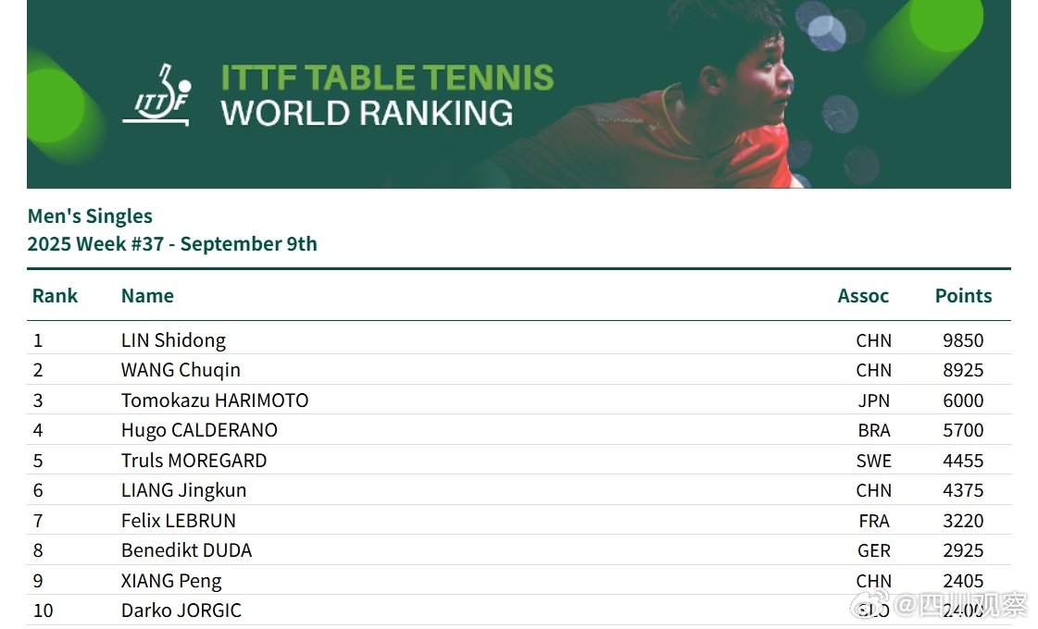Open LIN Shidong's player entry

[173, 340]
